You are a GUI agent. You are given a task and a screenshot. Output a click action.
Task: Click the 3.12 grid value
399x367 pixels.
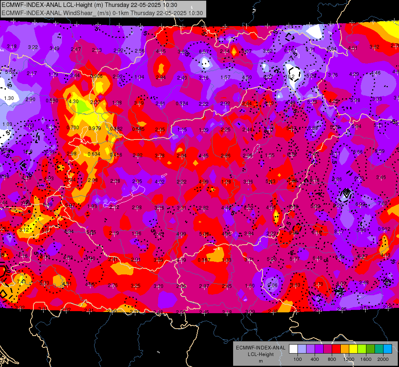coord(24,230)
